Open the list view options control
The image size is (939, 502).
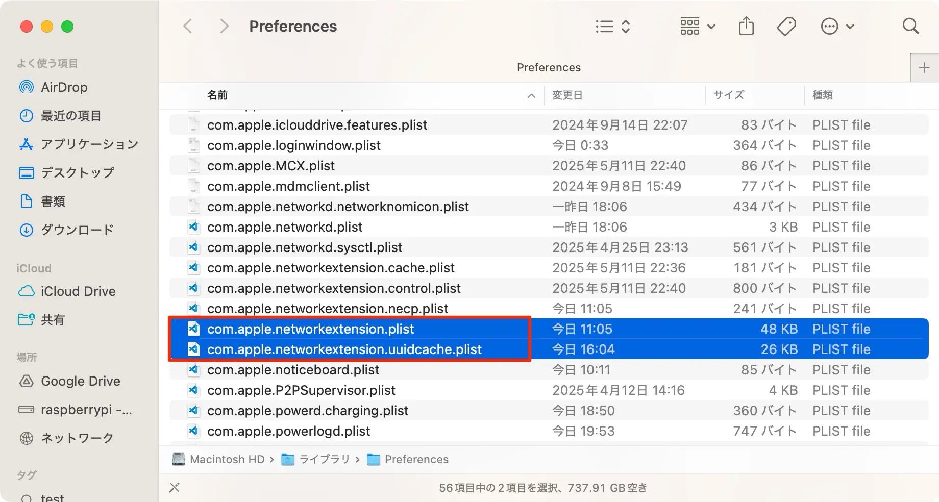(x=613, y=27)
